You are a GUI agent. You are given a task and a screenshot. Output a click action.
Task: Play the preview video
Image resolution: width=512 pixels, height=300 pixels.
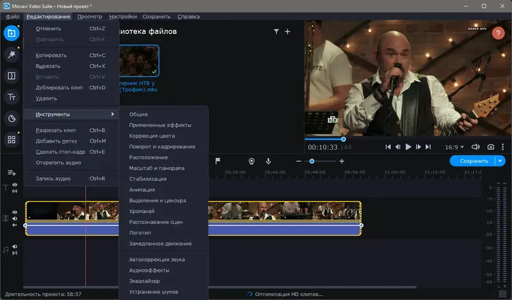coord(408,147)
